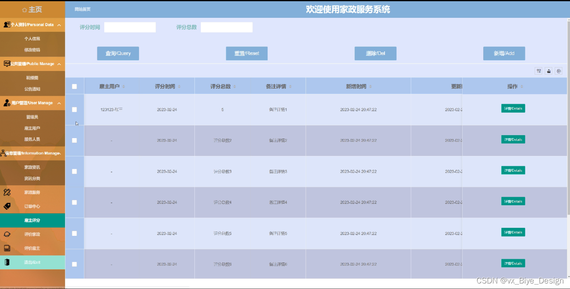The image size is (570, 289).
Task: Click the 查询/Query button
Action: [x=118, y=54]
